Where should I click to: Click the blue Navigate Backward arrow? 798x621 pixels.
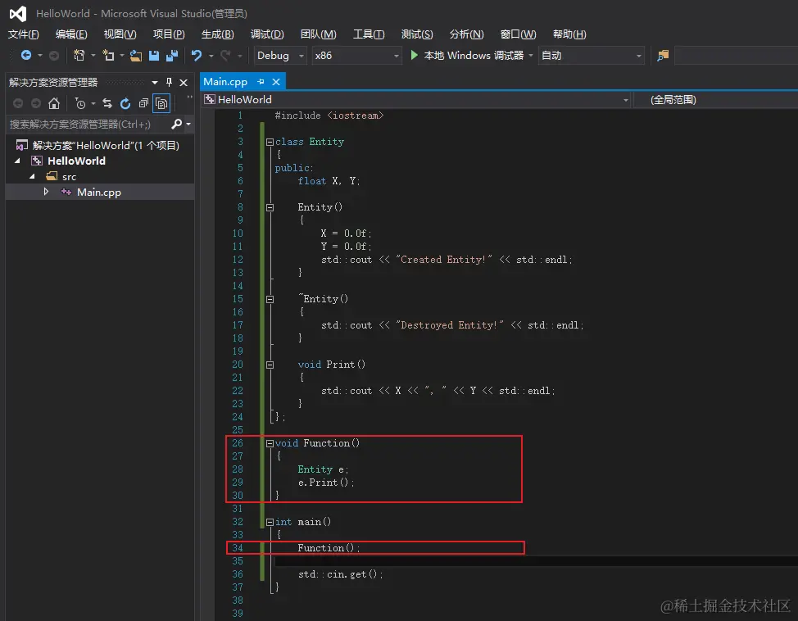click(26, 55)
